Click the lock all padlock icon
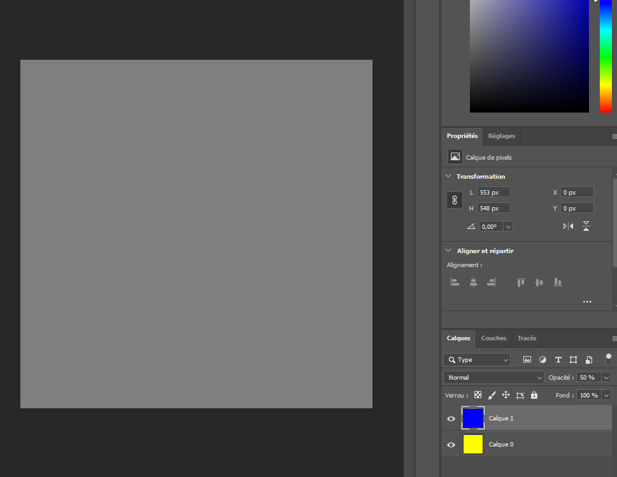The image size is (617, 477). [534, 395]
